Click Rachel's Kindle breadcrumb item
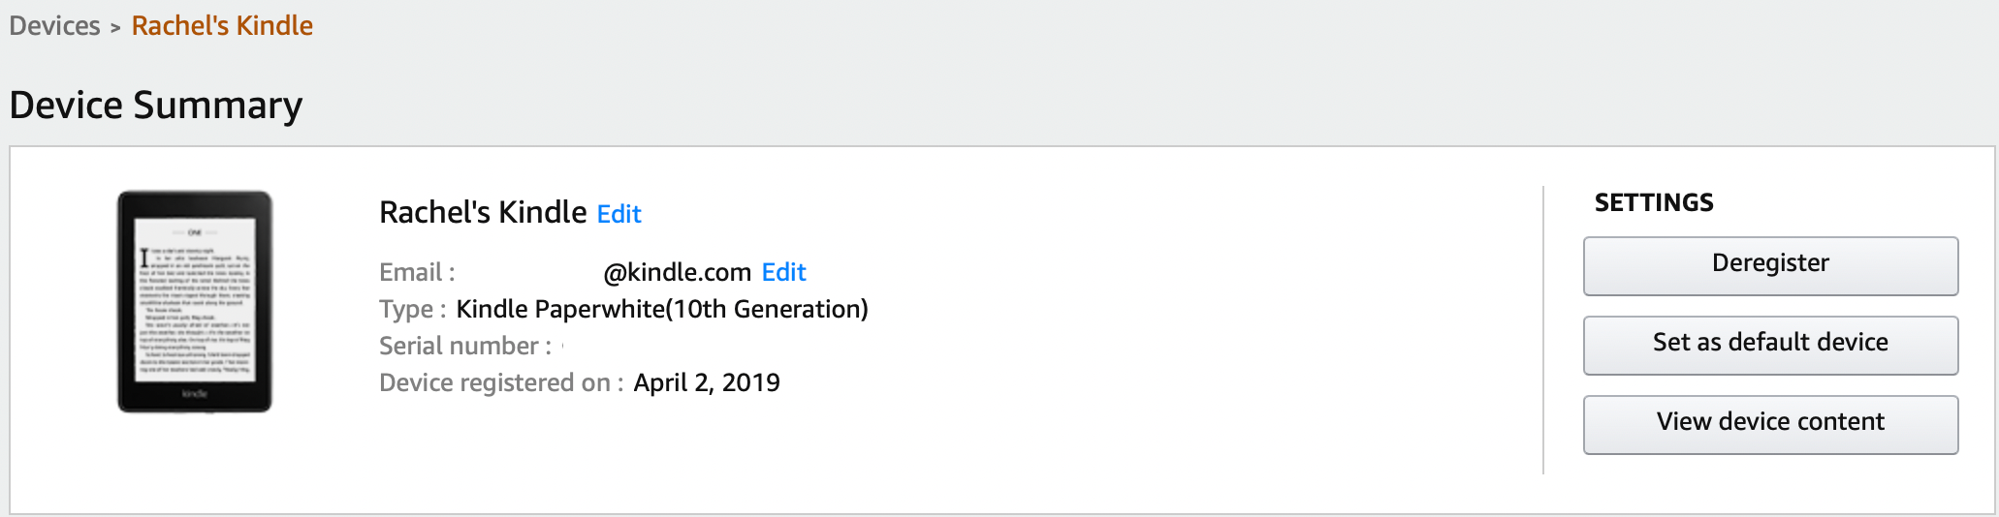Viewport: 1999px width, 517px height. pyautogui.click(x=222, y=26)
